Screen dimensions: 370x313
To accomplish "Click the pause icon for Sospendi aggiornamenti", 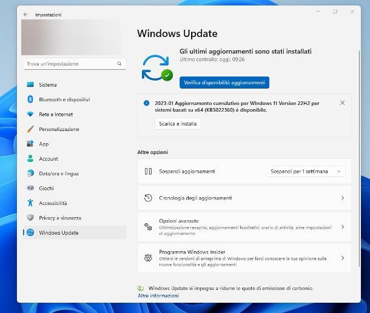I will (x=148, y=172).
